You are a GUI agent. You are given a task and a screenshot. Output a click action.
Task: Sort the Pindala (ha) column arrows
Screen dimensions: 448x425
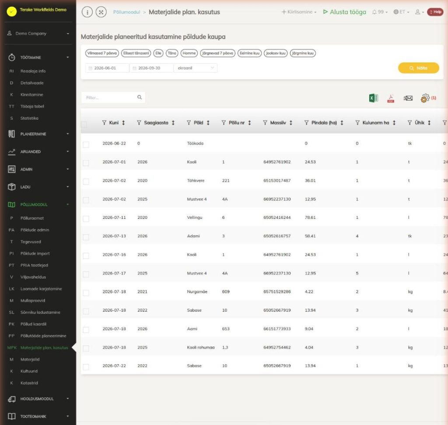click(x=342, y=123)
